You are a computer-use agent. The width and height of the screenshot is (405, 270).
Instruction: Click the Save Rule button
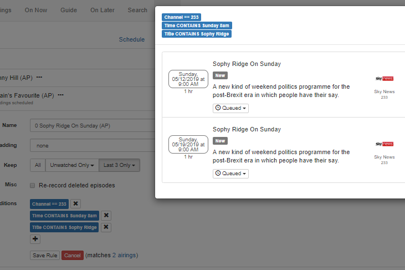tap(45, 256)
